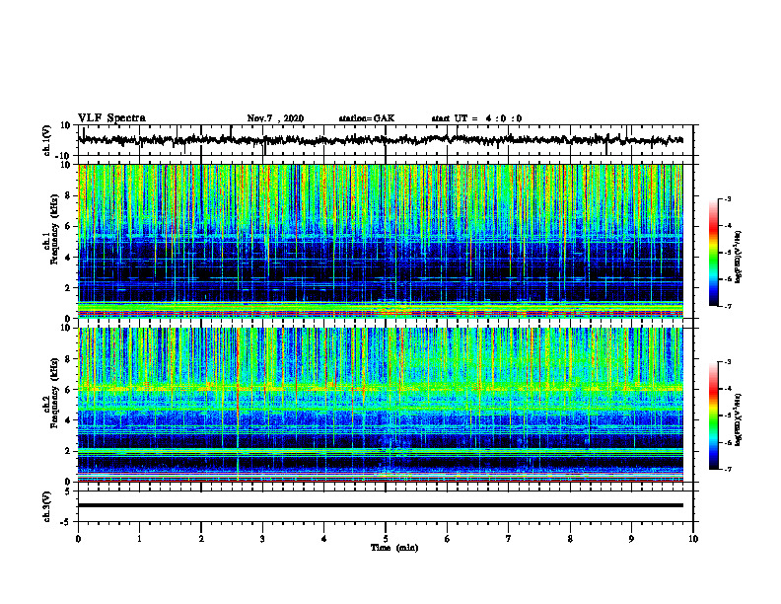Click the '4' kHz tick of ch.1 frequency axis
Image resolution: width=781 pixels, height=604 pixels.
coord(69,258)
